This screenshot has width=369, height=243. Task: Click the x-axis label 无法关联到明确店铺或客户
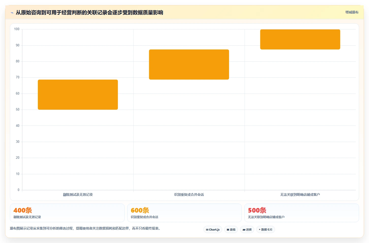(x=300, y=195)
